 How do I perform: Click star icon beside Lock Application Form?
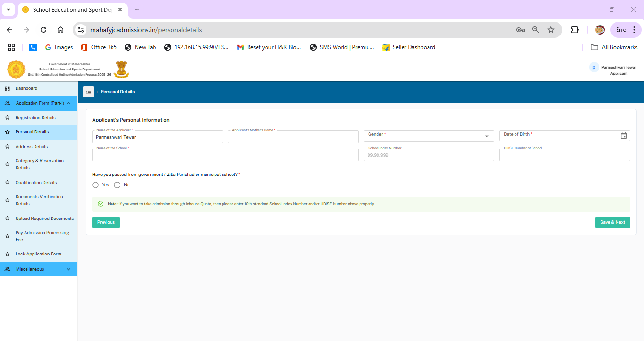tap(7, 254)
